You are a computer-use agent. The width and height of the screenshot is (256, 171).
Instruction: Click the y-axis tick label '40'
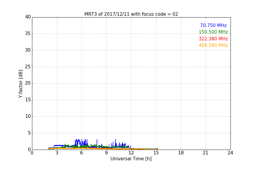(x=28, y=17)
